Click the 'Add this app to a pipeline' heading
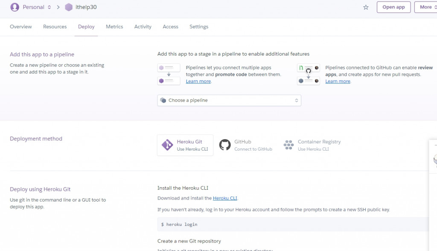Image resolution: width=437 pixels, height=251 pixels. point(42,54)
